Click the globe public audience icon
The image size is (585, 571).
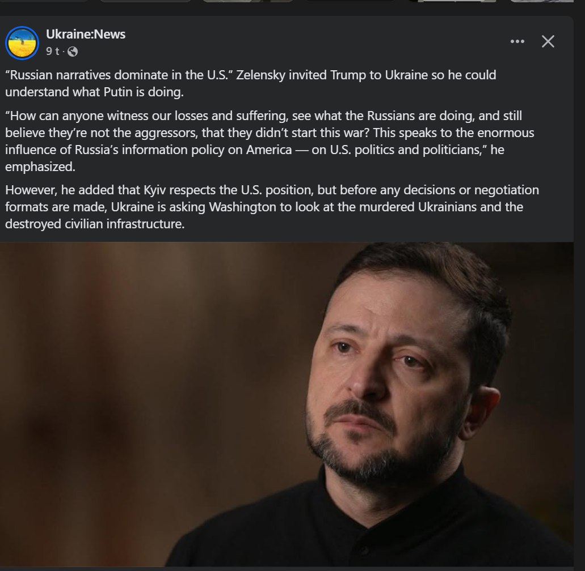pyautogui.click(x=73, y=52)
